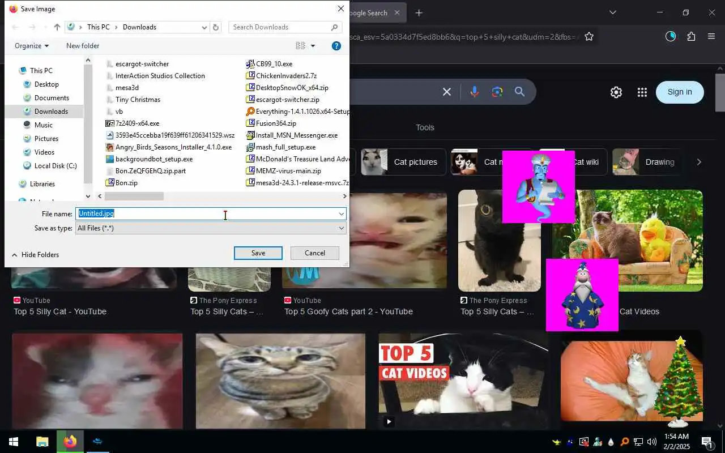Click the File name input field
725x453 pixels.
(x=206, y=214)
